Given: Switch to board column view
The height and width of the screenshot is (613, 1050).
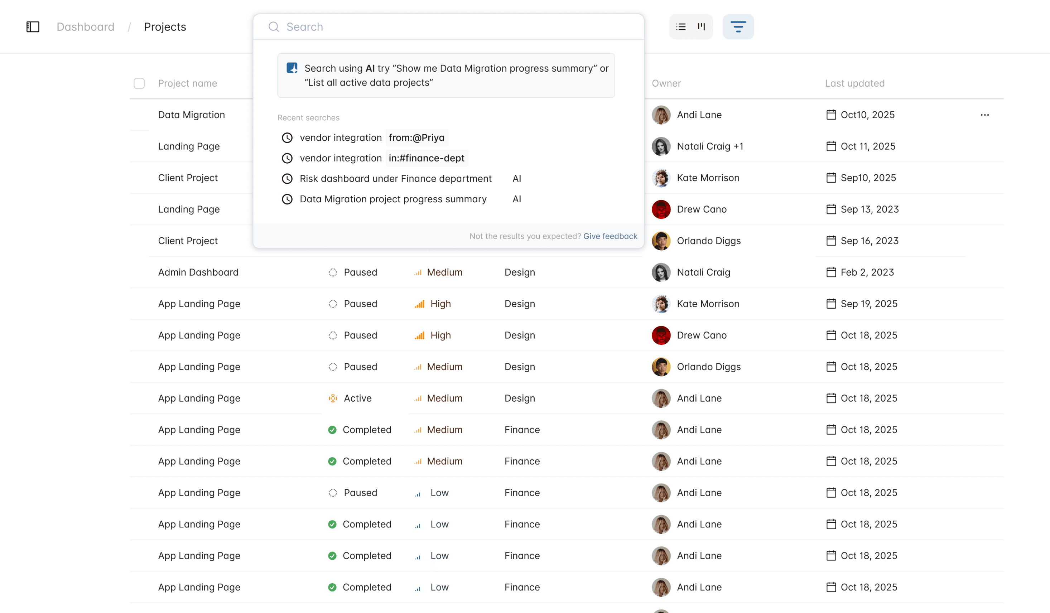Looking at the screenshot, I should [702, 26].
